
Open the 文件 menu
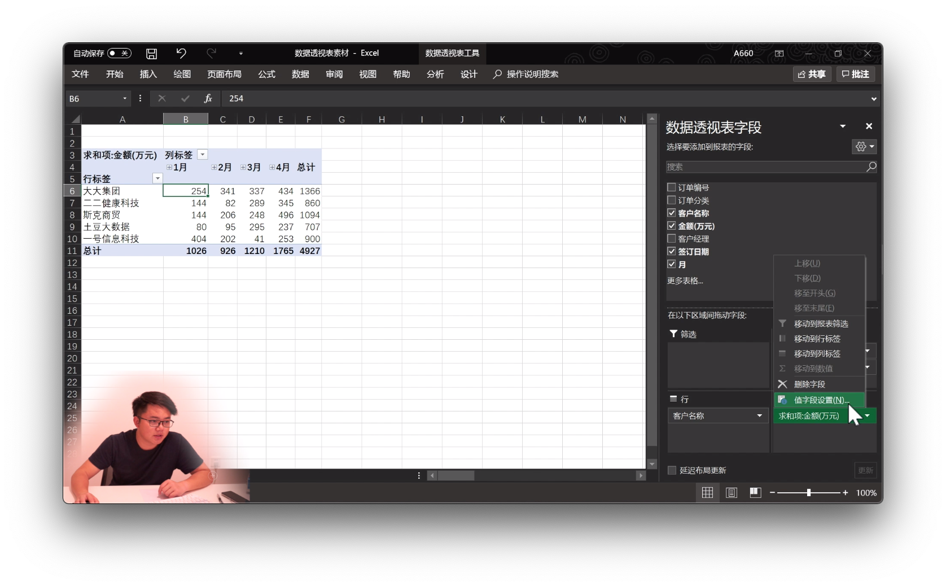80,74
